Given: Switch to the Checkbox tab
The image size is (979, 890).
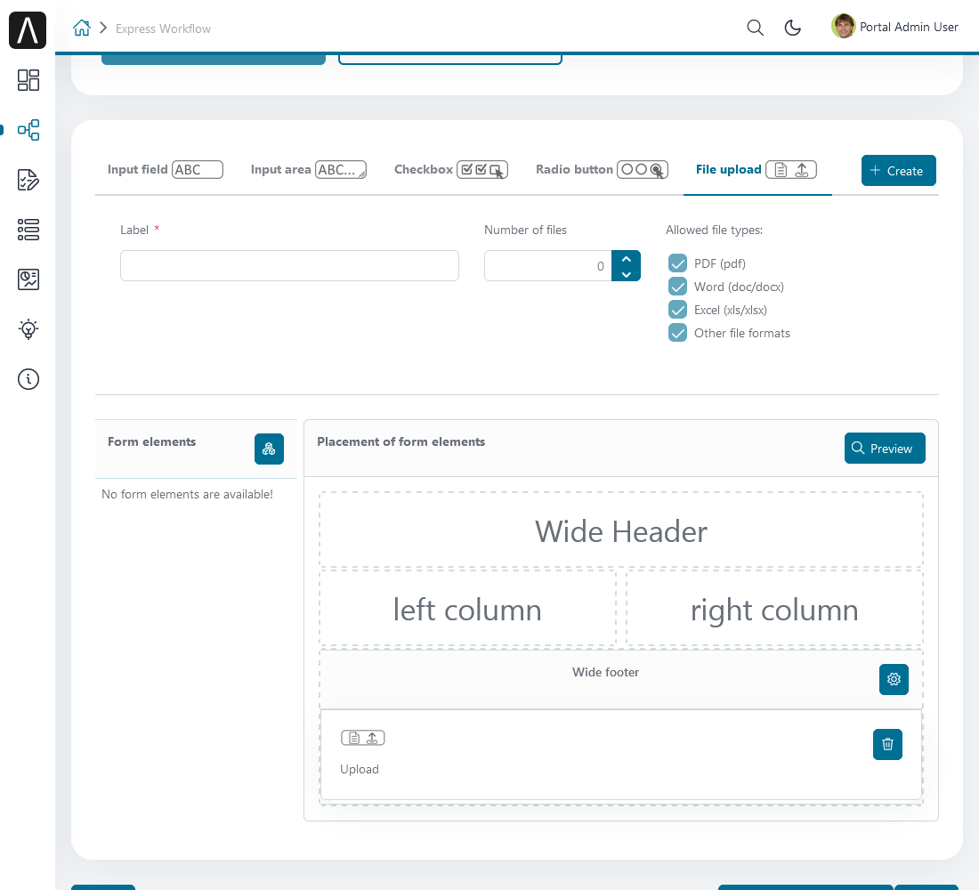Looking at the screenshot, I should (451, 170).
